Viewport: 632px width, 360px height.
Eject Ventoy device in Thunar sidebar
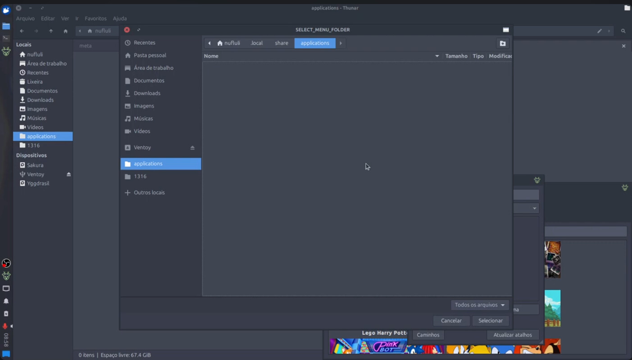point(68,174)
